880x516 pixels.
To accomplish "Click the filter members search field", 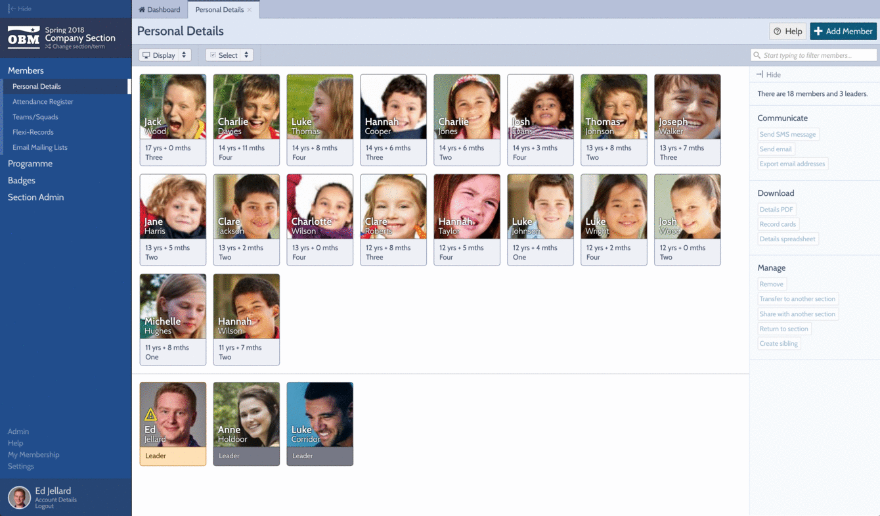I will pyautogui.click(x=818, y=55).
